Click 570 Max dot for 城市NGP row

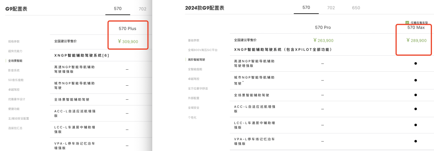(x=416, y=81)
